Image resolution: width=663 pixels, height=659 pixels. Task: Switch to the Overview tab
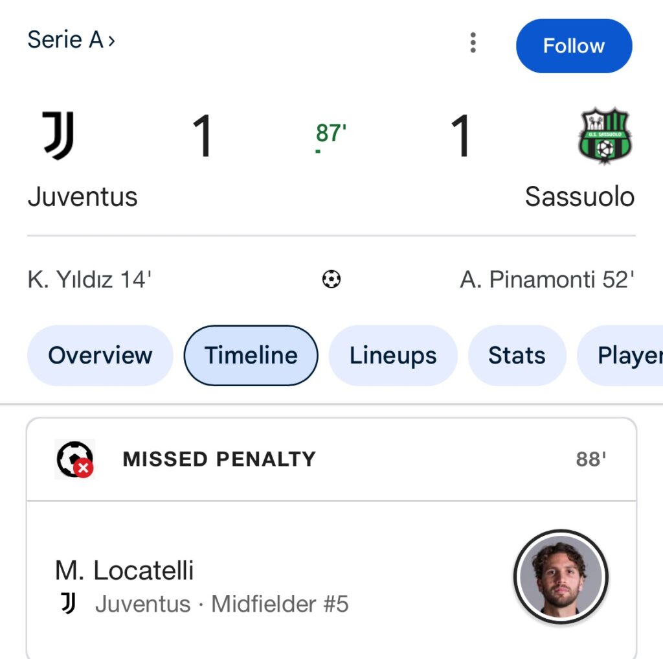tap(100, 356)
